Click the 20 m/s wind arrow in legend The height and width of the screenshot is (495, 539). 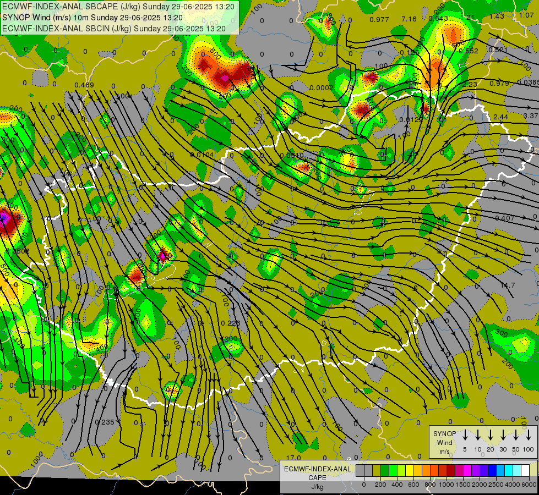point(490,435)
